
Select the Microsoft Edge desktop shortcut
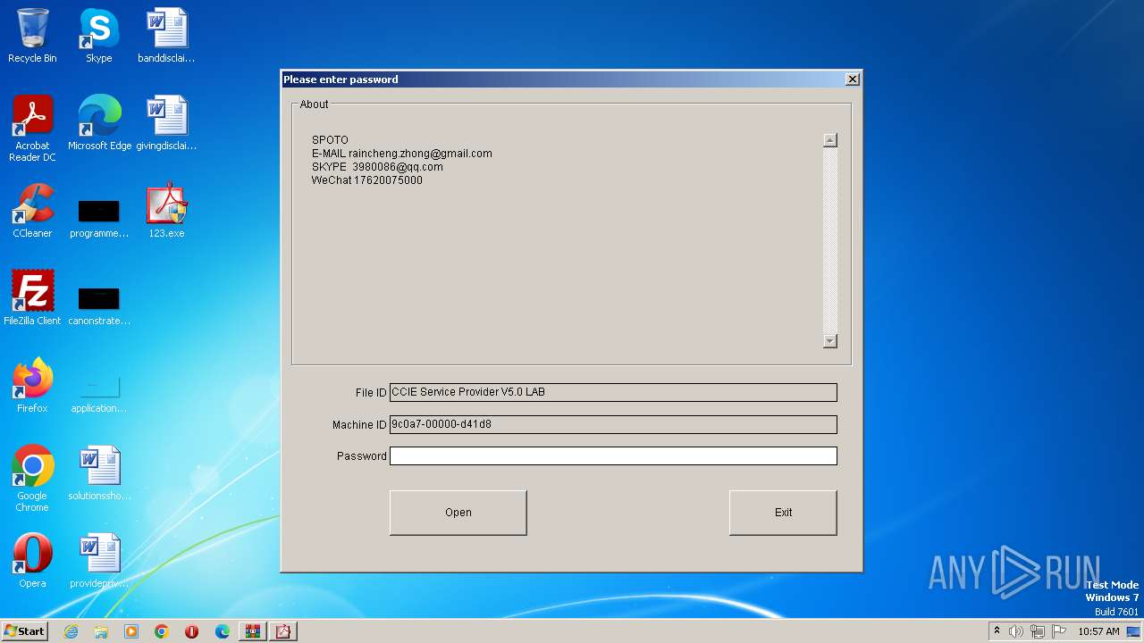tap(99, 123)
